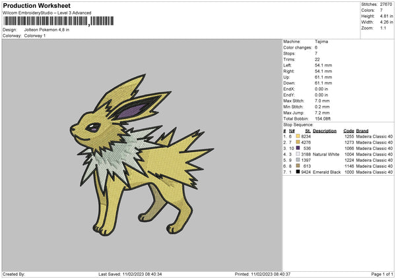Image resolution: width=396 pixels, height=279 pixels.
Task: Click the height value '4.81 in'
Action: (x=386, y=16)
